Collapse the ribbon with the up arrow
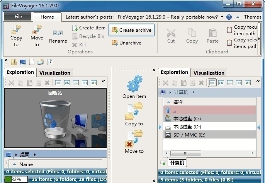This screenshot has height=183, width=265. pyautogui.click(x=238, y=17)
